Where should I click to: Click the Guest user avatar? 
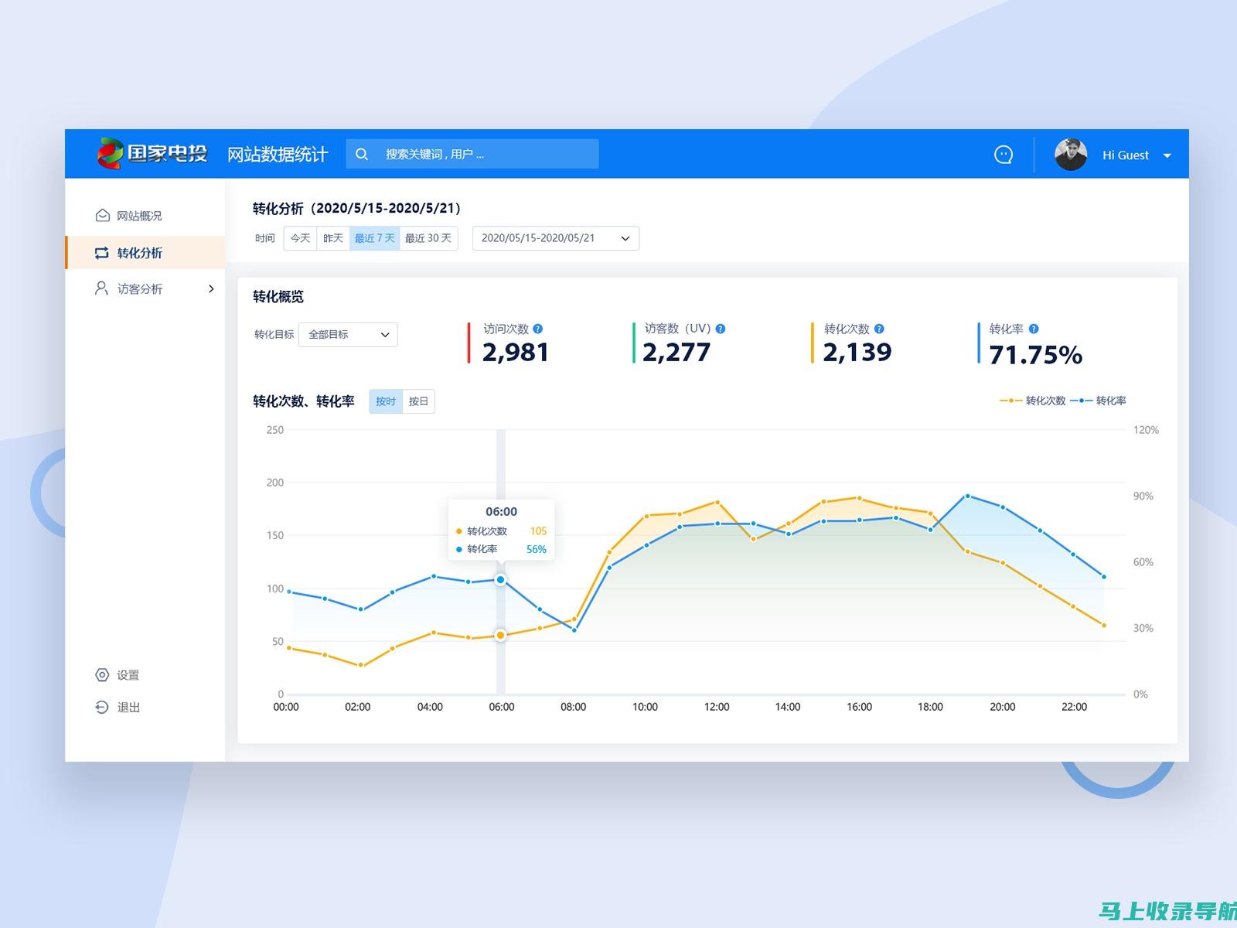coord(1071,155)
